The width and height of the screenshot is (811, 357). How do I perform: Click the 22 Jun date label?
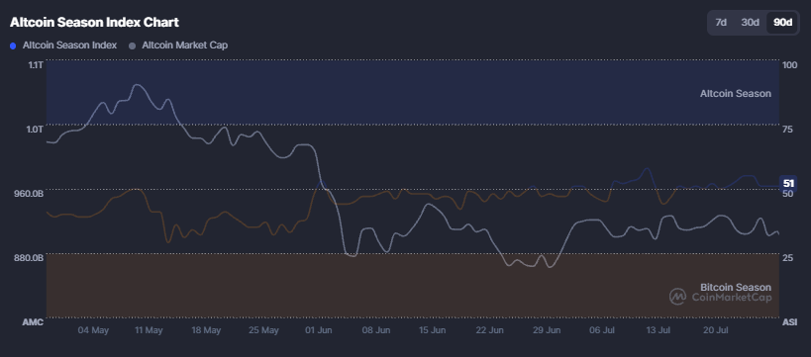click(489, 330)
